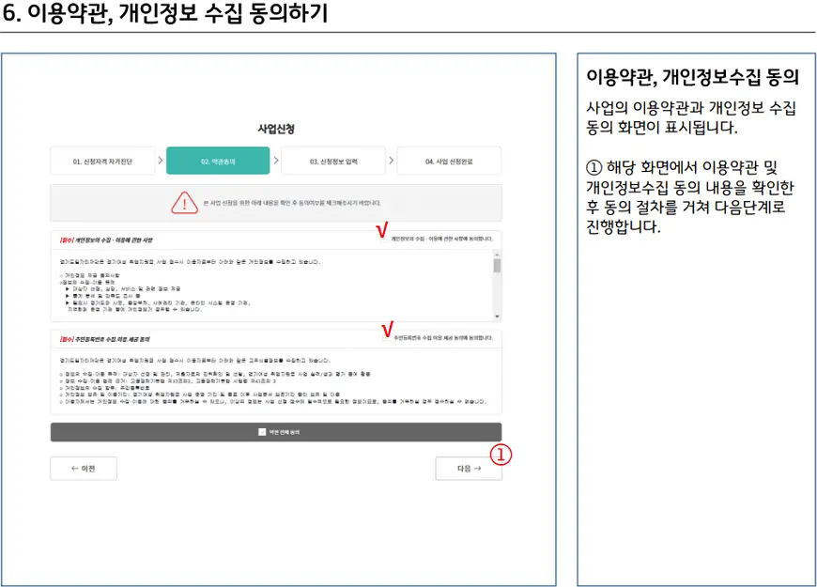The image size is (817, 587).
Task: Open the 03. 신청정보 입력 step
Action: coord(332,162)
